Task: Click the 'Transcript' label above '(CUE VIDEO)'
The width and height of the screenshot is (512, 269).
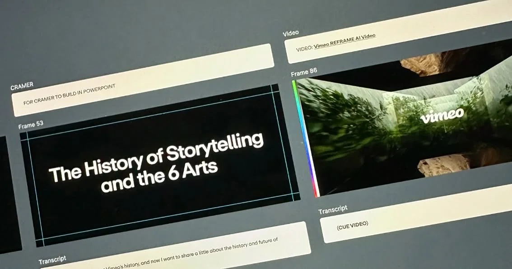Action: (333, 210)
